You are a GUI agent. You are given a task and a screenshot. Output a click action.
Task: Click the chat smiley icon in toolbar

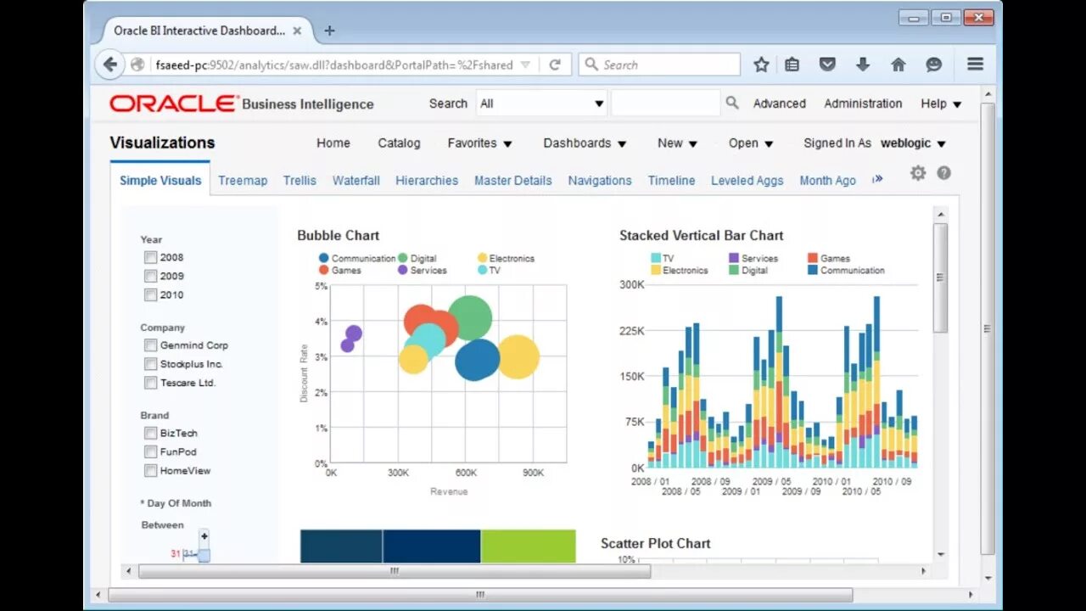[x=934, y=64]
